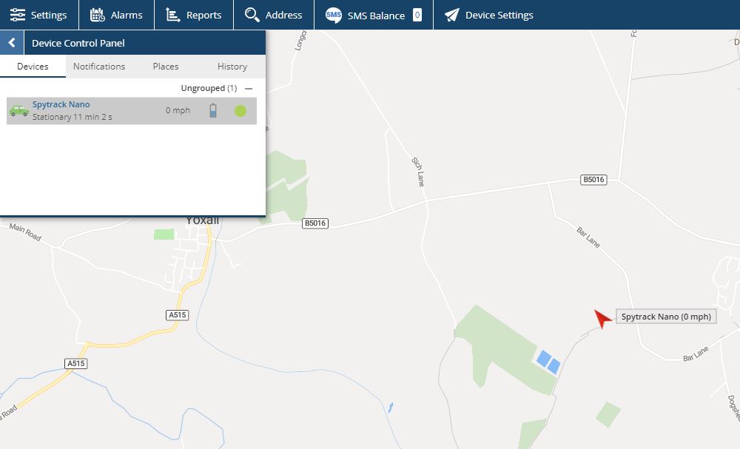740x449 pixels.
Task: Click the Reports chart icon
Action: (x=172, y=15)
